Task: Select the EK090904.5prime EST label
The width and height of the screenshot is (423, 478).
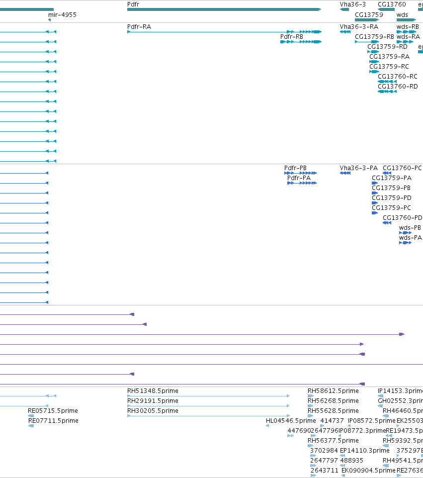Action: (x=368, y=471)
